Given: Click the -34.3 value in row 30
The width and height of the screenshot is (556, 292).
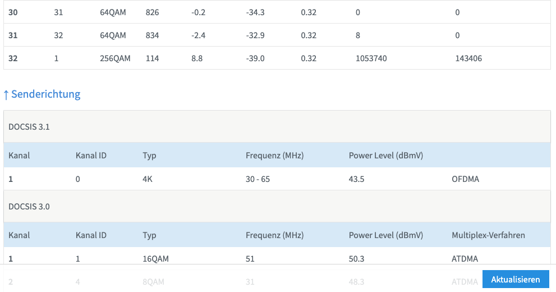Looking at the screenshot, I should coord(255,12).
